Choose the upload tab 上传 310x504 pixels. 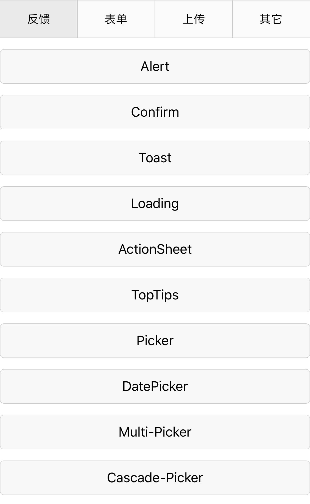194,19
